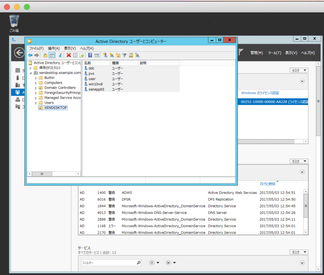
Task: Expand the Domain Controllers node arrow
Action: [x=36, y=88]
